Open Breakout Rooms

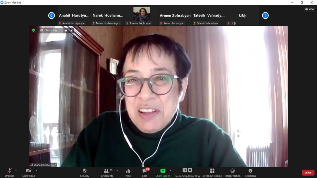pos(212,172)
